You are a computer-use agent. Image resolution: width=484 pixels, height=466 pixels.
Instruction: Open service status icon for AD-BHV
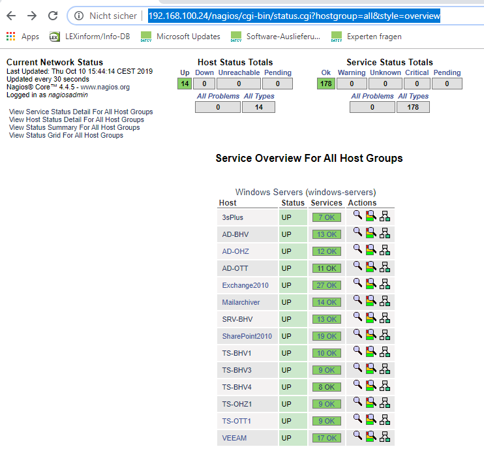click(x=371, y=233)
